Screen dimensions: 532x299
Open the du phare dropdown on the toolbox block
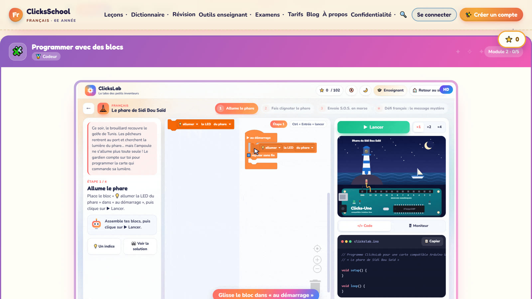[x=222, y=124]
